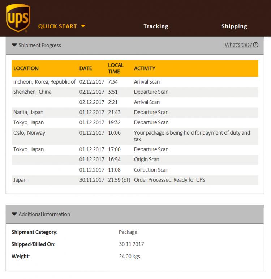Click the What's this? link

click(x=238, y=45)
